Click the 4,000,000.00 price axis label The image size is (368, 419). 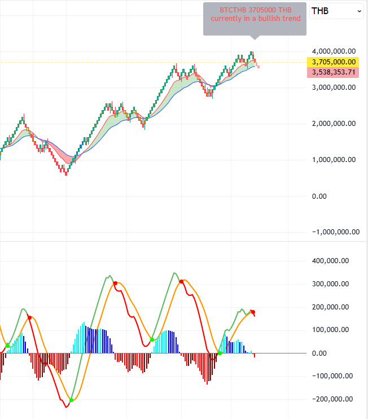pyautogui.click(x=333, y=51)
